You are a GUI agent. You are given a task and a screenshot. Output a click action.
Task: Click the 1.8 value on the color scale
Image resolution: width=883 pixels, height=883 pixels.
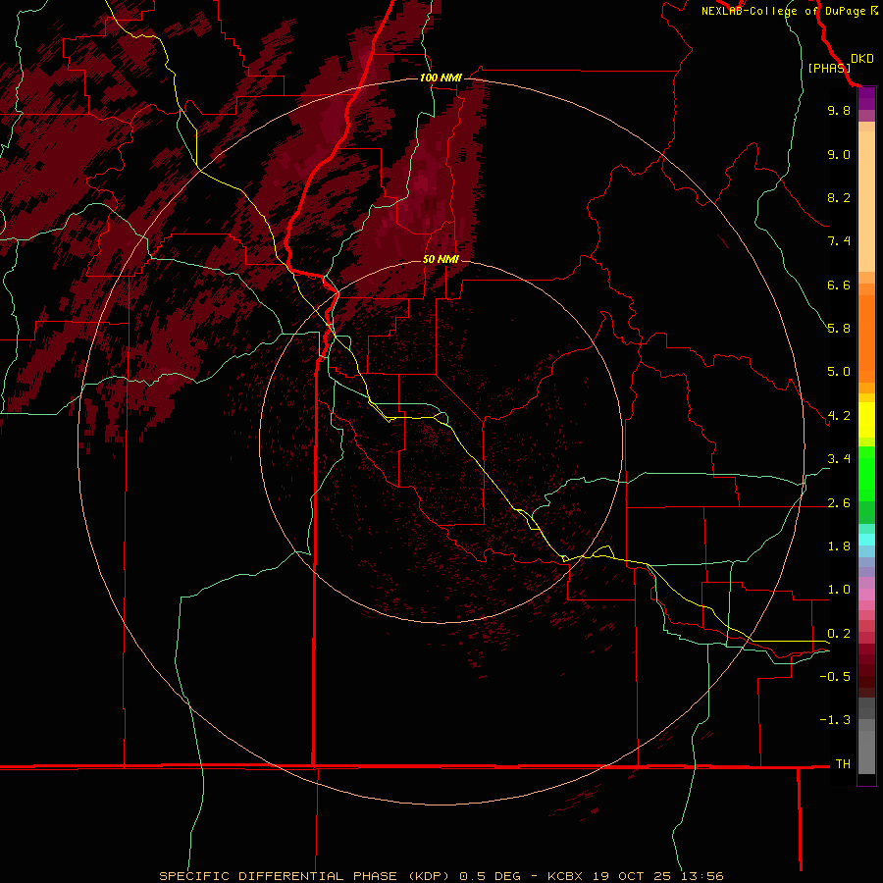839,546
